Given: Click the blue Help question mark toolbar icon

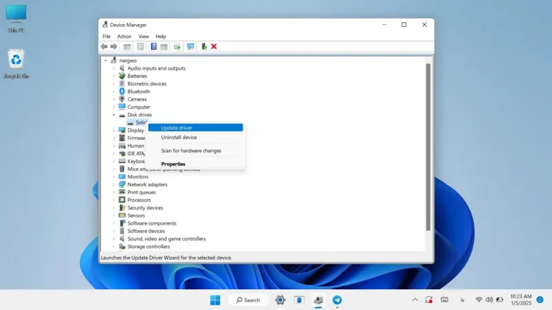Looking at the screenshot, I should point(153,46).
